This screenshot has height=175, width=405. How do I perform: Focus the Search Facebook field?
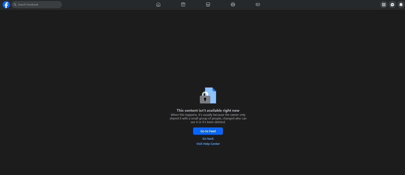click(x=37, y=5)
